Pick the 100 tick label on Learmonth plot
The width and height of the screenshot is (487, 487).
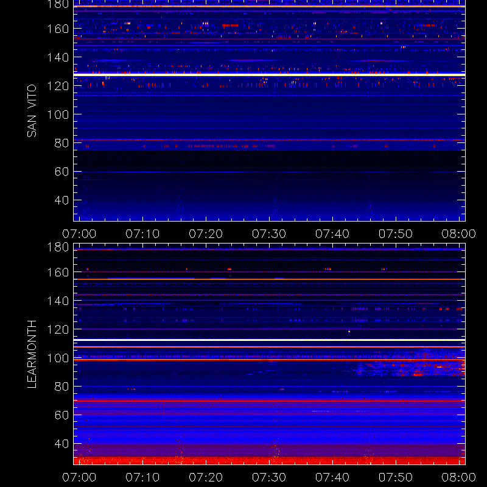[58, 358]
